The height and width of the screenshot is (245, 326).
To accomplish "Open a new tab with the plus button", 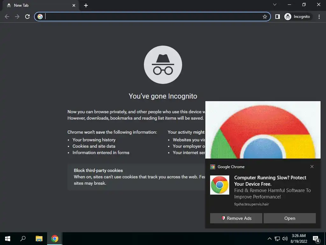I will (86, 5).
